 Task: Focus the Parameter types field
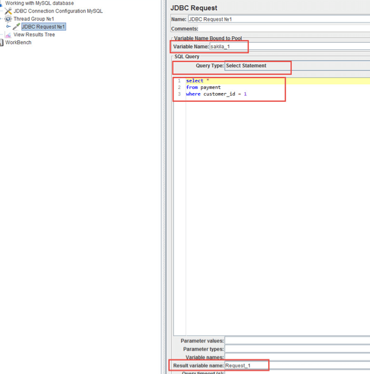tap(297, 349)
